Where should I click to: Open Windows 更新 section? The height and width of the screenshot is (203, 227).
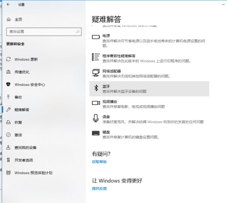click(x=26, y=59)
